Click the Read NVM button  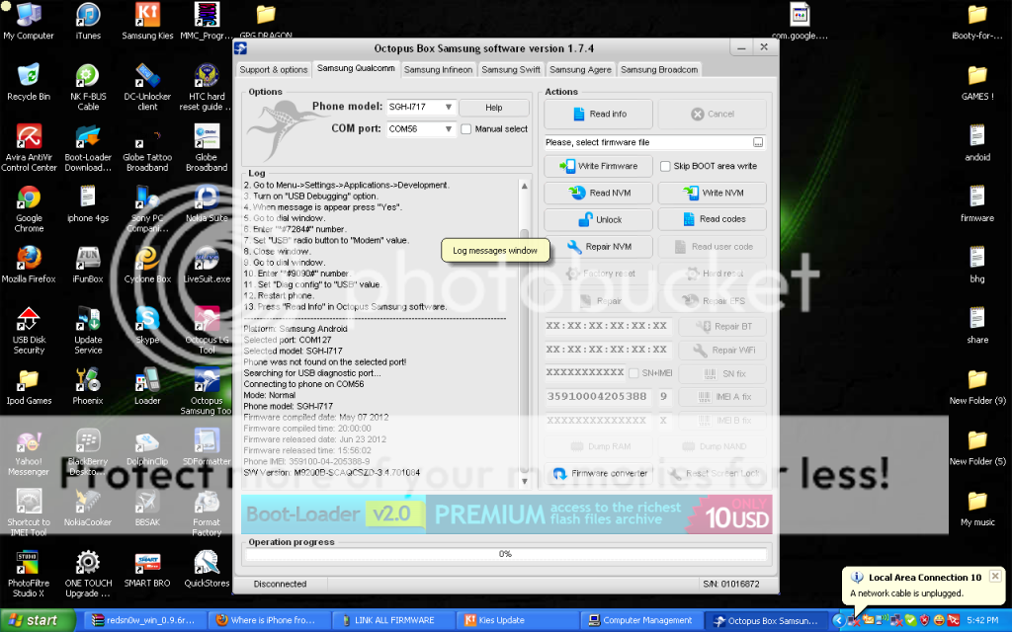click(x=598, y=193)
